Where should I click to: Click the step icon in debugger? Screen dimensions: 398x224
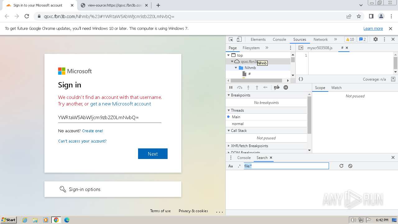point(265,88)
